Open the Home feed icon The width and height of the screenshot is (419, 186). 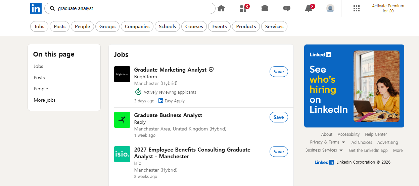[x=221, y=8]
